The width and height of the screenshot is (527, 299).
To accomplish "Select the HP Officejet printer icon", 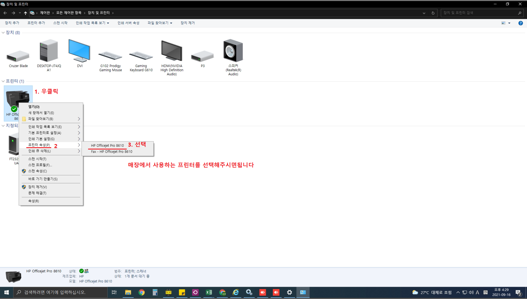I will [18, 99].
